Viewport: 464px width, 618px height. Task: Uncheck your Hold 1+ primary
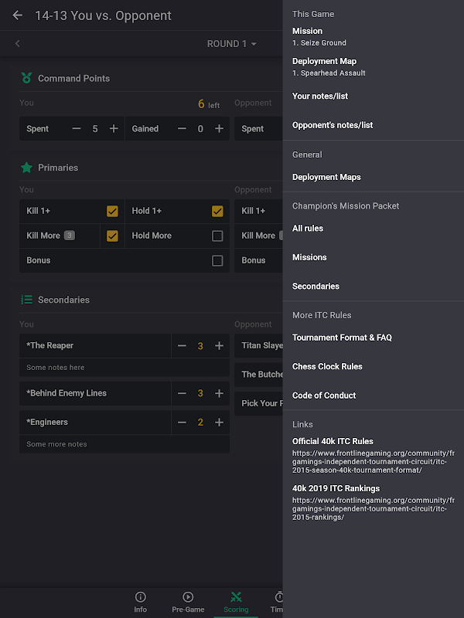coord(217,211)
